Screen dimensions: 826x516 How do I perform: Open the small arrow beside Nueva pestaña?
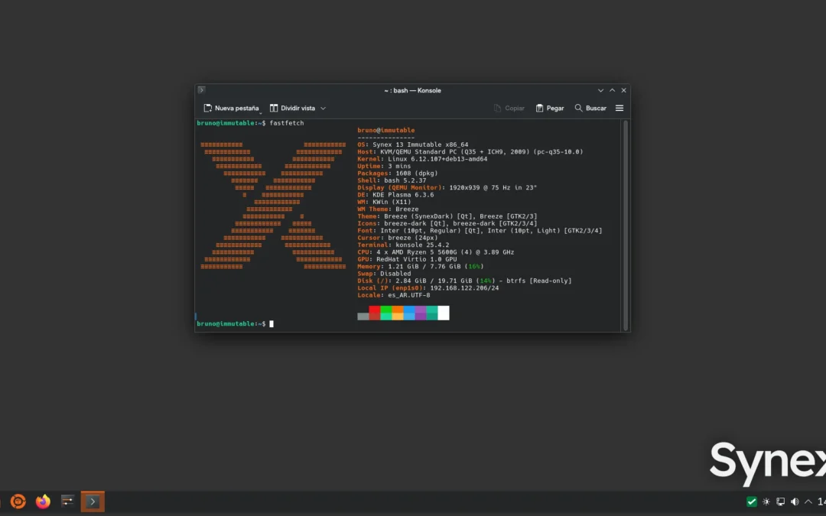coord(260,112)
